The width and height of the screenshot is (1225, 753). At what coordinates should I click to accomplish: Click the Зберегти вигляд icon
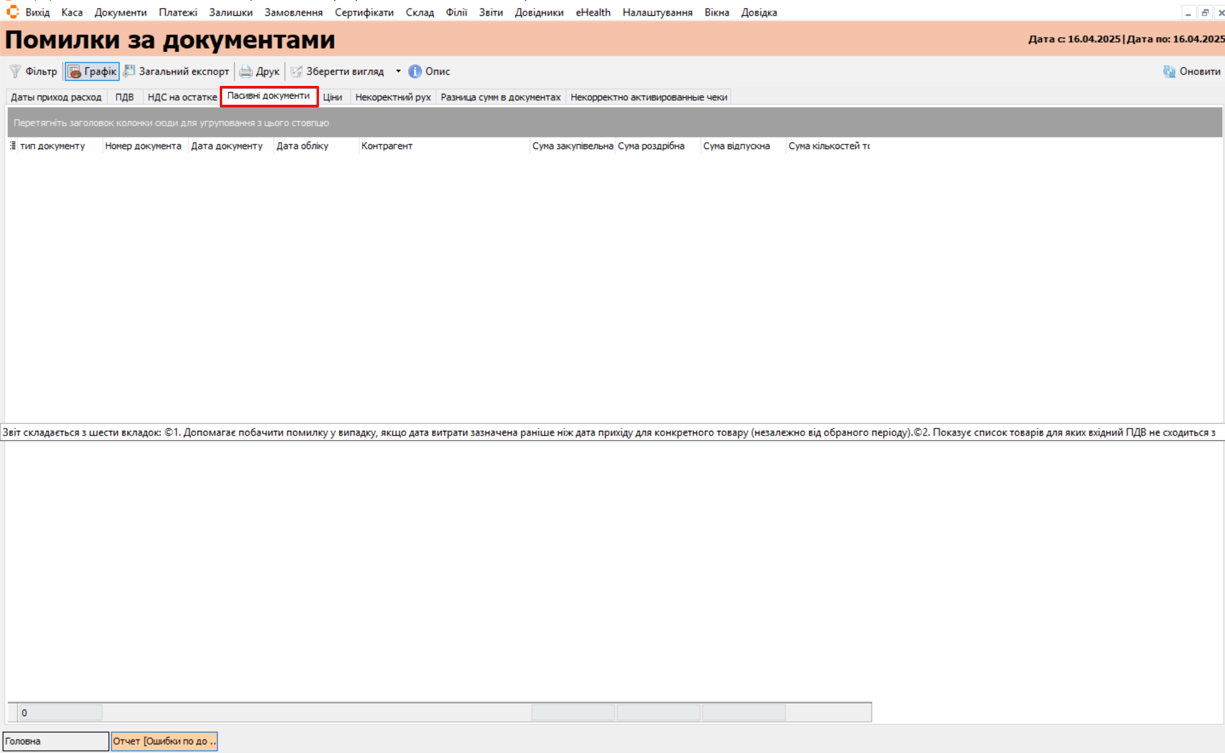pyautogui.click(x=296, y=71)
